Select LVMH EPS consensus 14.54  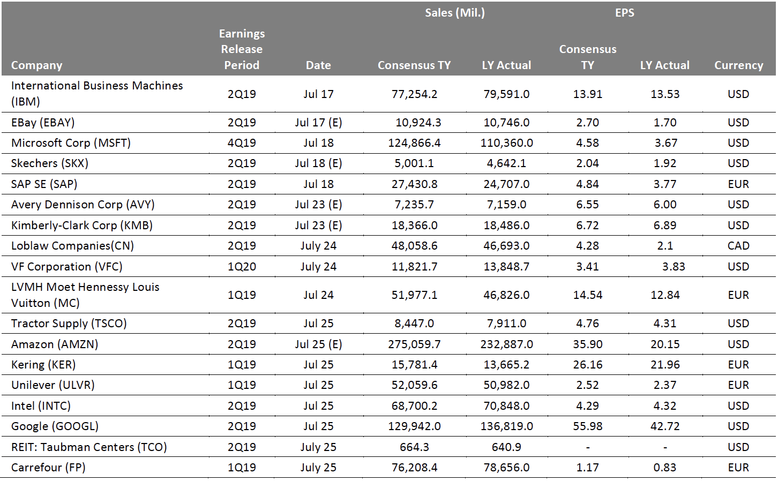587,295
